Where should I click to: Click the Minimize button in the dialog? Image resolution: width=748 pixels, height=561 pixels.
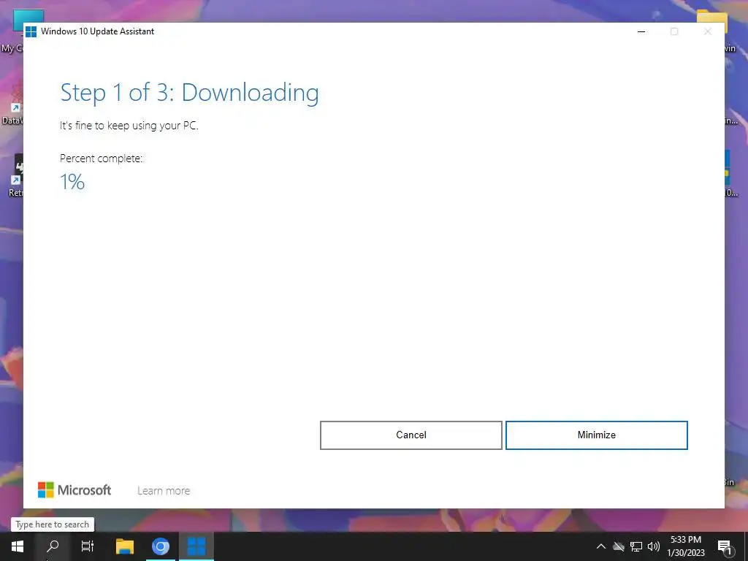point(596,435)
